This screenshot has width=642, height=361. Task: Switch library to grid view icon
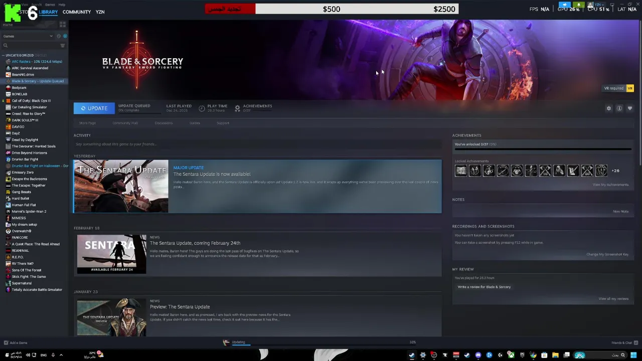point(63,24)
